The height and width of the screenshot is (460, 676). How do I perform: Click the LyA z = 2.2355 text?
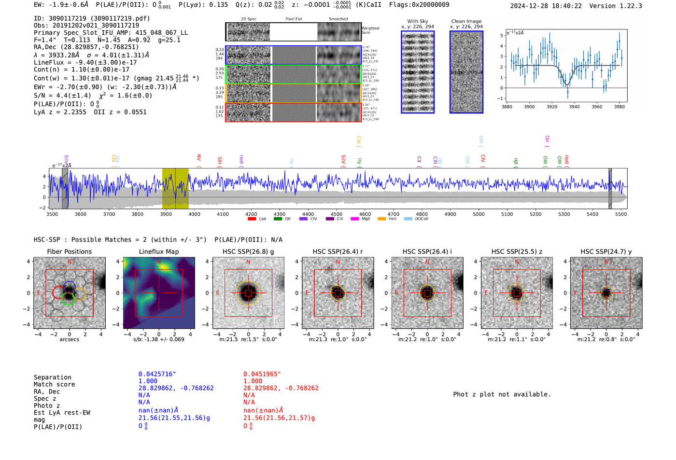pos(60,112)
